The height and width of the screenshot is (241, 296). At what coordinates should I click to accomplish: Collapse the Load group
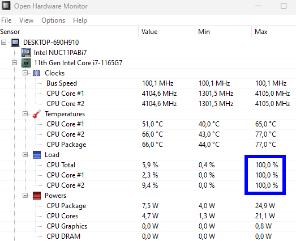25,155
